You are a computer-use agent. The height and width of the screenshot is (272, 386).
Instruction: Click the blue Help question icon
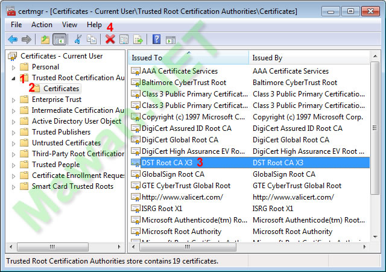click(x=156, y=39)
